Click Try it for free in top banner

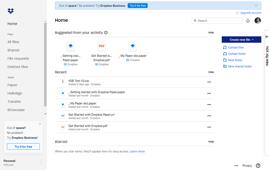click(138, 6)
